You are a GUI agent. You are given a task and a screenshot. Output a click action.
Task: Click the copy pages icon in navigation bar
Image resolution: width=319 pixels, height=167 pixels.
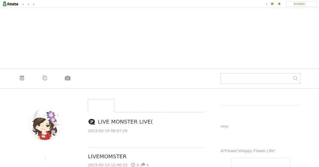coord(45,78)
